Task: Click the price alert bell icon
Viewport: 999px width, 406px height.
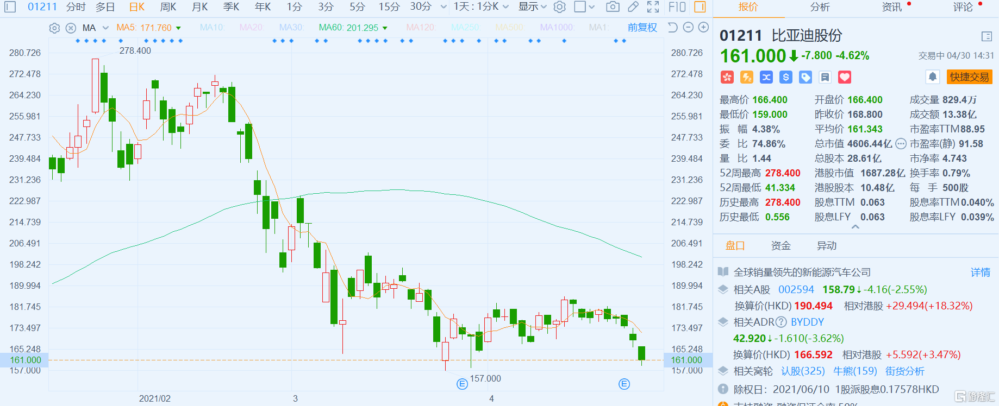Action: pyautogui.click(x=933, y=77)
